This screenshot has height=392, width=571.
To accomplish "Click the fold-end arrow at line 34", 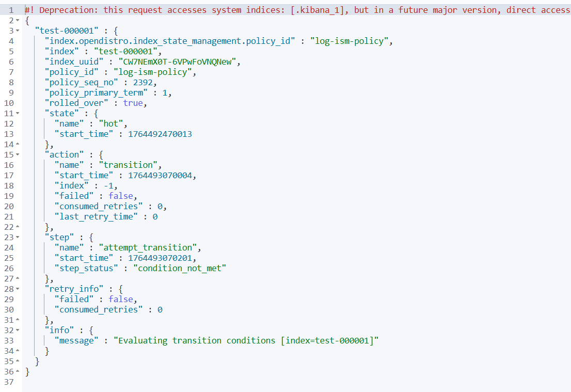I will tap(18, 351).
